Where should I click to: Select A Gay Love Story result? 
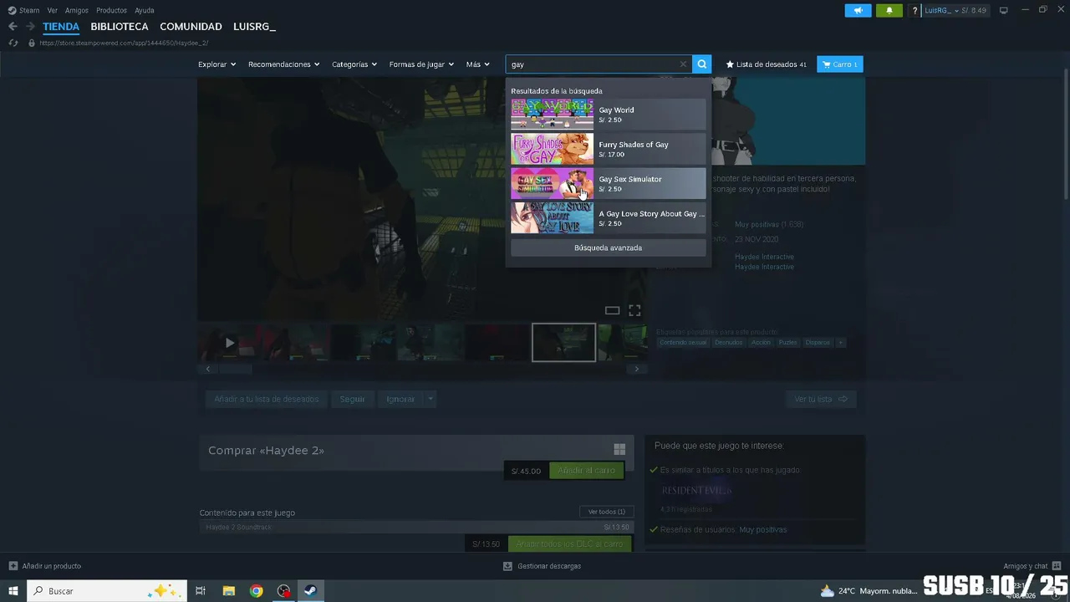coord(609,218)
